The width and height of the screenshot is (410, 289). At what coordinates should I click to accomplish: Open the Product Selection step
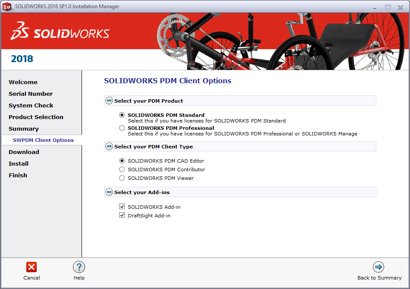36,117
